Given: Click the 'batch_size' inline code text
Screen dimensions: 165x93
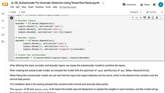Looking at the screenshot, I should coord(41,89).
